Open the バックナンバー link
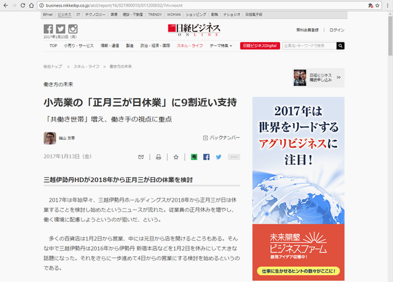 point(222,138)
